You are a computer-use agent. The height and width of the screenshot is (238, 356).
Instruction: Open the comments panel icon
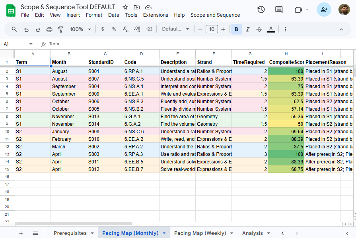click(x=279, y=10)
